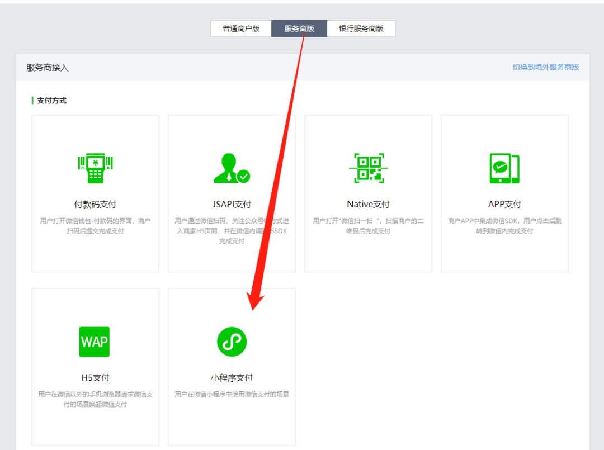Open the JSAPI支付 title
Screen dimensions: 604x450
(x=232, y=205)
